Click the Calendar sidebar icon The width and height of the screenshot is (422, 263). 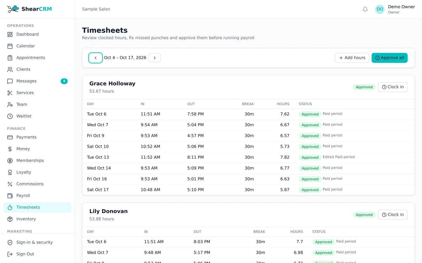10,46
